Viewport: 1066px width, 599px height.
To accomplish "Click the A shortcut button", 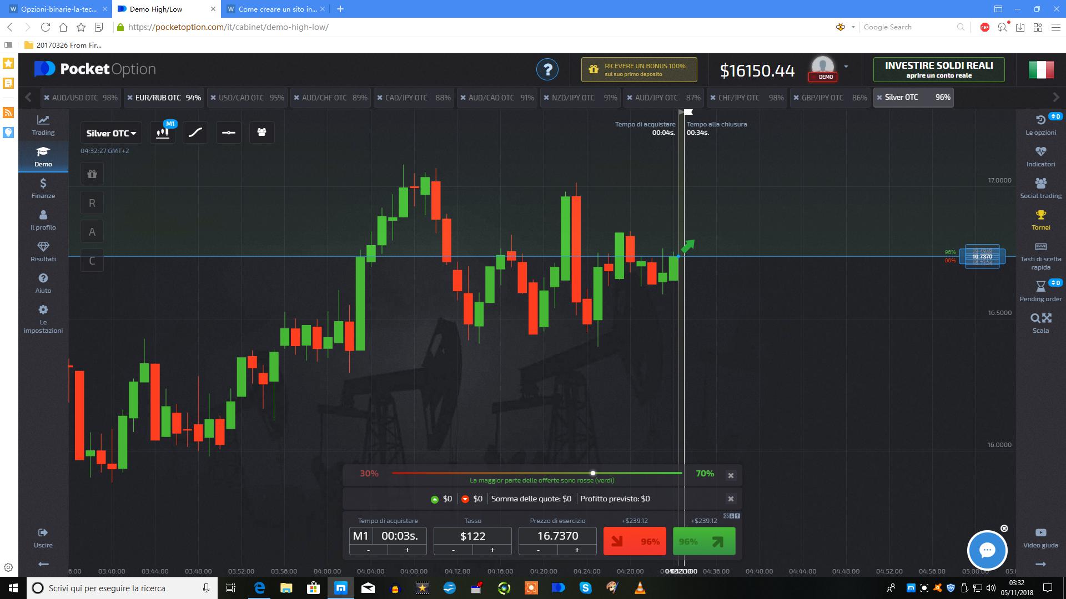I will point(92,232).
